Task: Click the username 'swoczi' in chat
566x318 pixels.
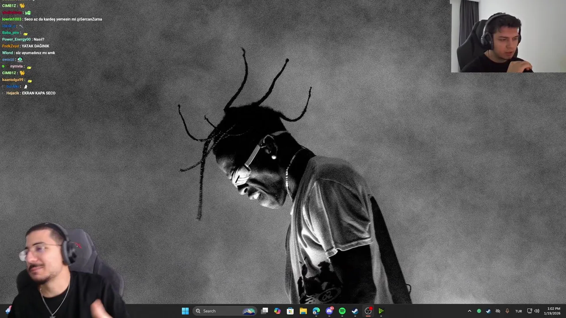Action: (x=8, y=60)
